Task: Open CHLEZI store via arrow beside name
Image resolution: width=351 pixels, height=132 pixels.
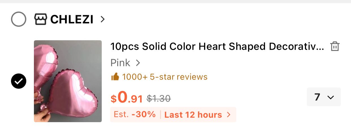Action: (103, 19)
